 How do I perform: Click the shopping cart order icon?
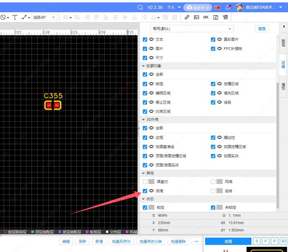(x=225, y=17)
